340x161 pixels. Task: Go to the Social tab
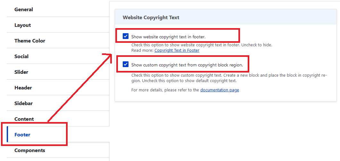21,57
